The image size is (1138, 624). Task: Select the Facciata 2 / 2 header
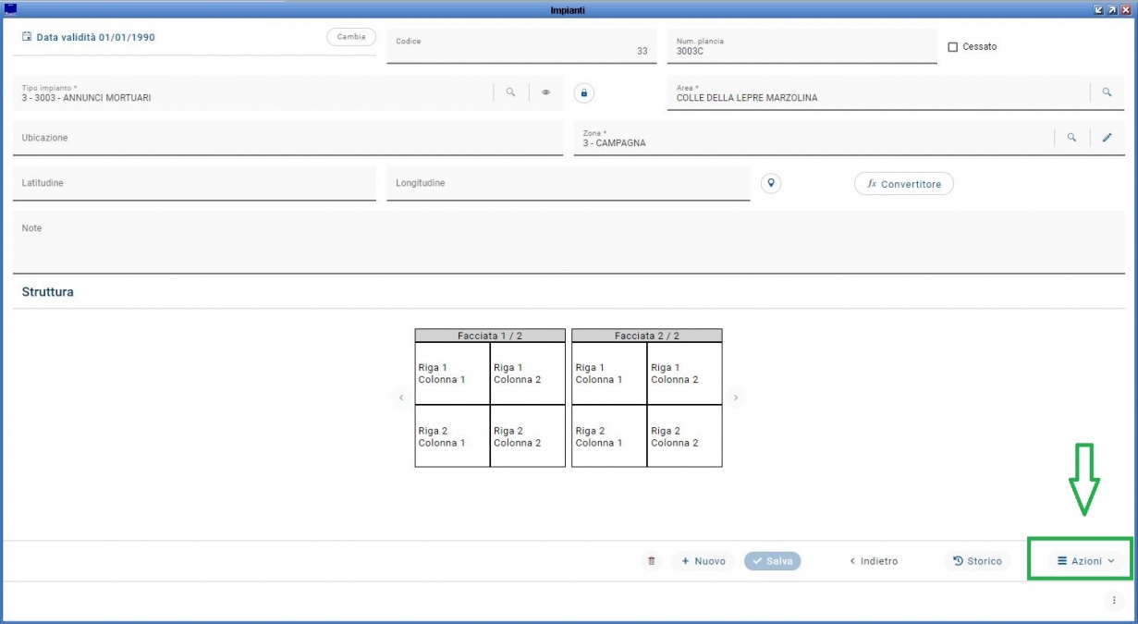[x=646, y=336]
